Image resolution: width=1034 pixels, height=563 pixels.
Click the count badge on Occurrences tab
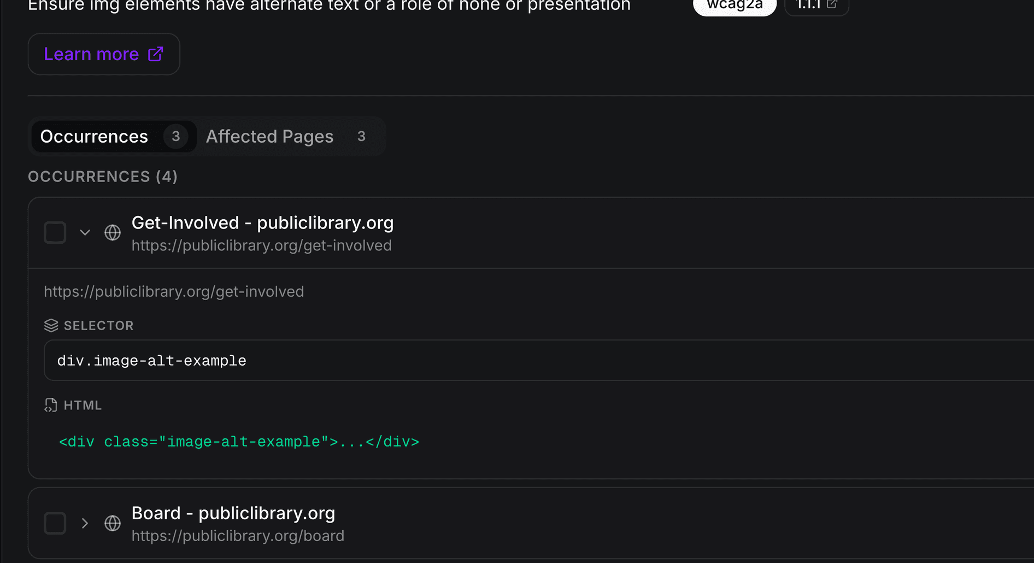pos(175,137)
